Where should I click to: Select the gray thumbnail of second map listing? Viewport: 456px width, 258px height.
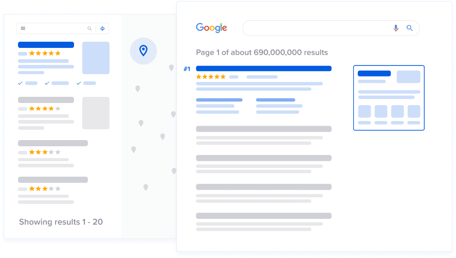pos(96,113)
